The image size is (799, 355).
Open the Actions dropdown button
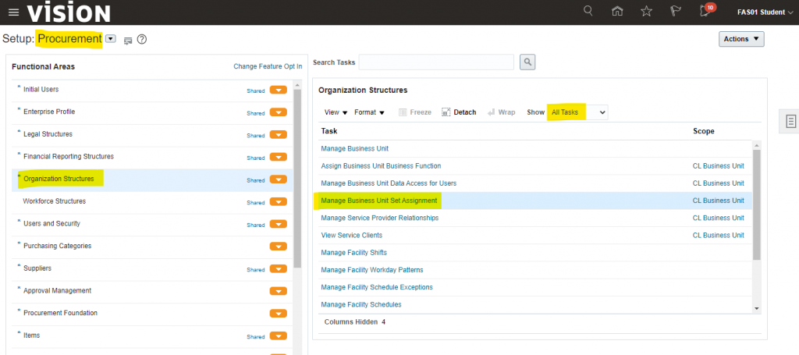tap(740, 39)
